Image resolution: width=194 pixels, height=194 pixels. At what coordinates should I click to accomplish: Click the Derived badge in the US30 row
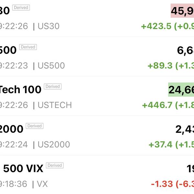coord(21,7)
